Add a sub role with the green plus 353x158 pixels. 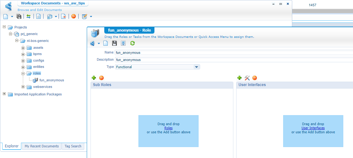coord(94,78)
